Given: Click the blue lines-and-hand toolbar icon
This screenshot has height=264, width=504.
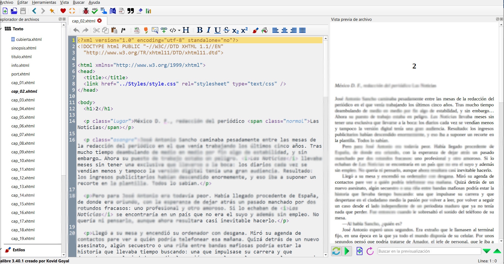Looking at the screenshot, I should [x=104, y=11].
